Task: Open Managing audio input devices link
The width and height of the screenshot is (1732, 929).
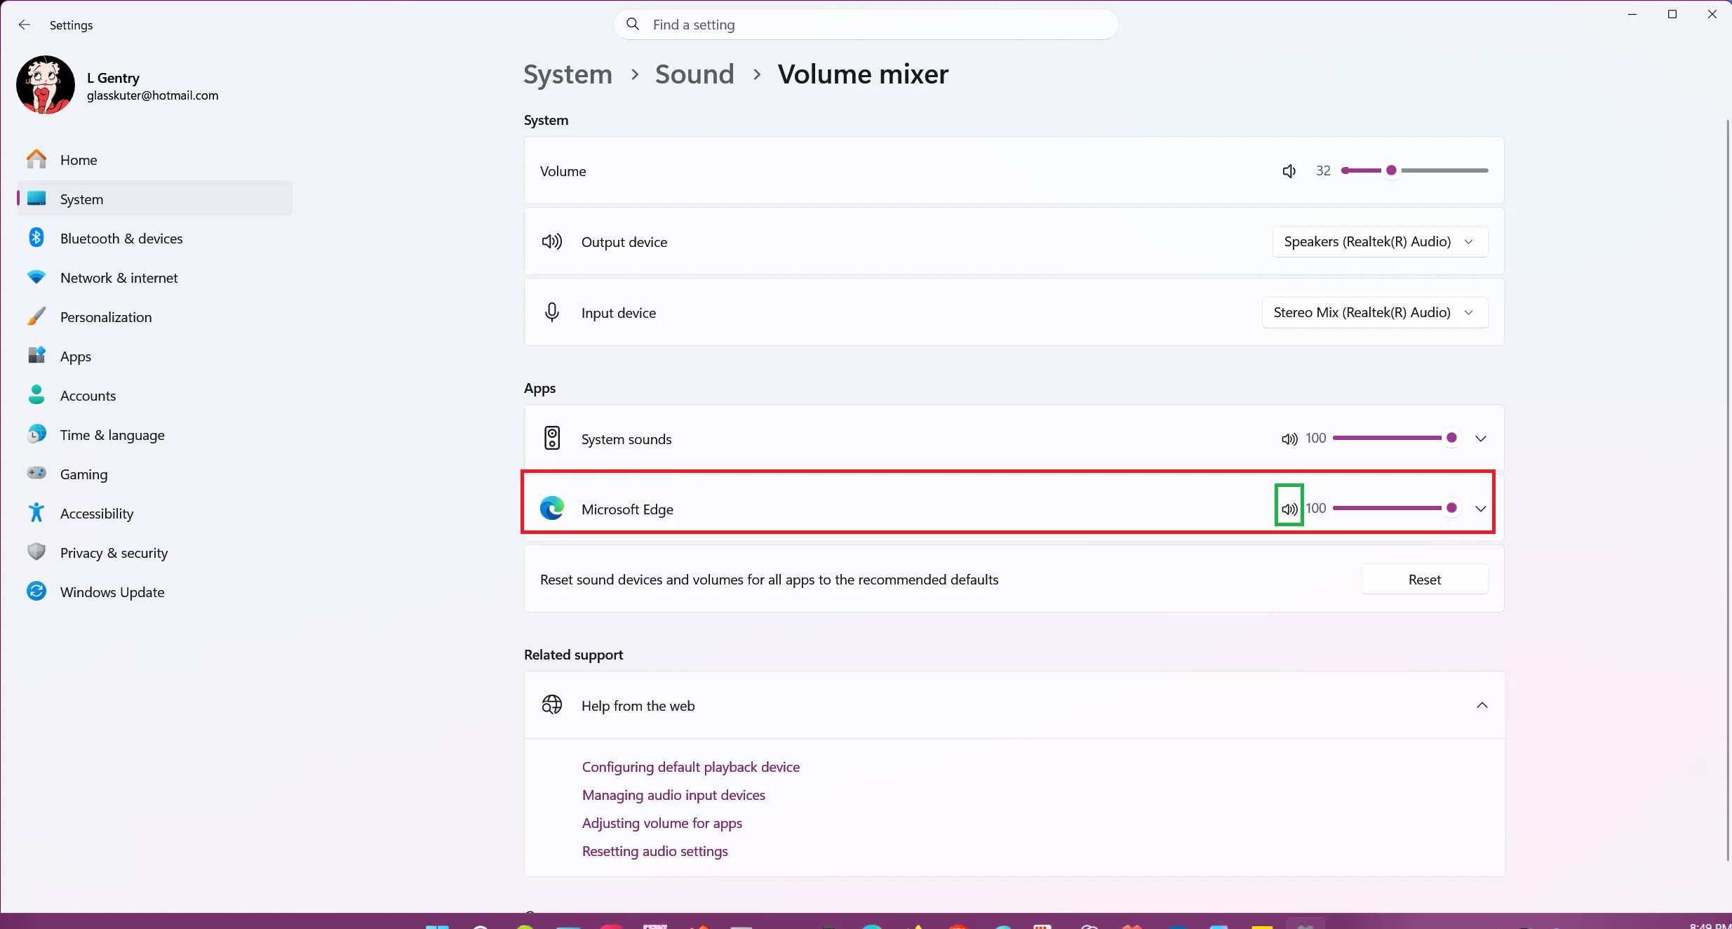Action: (673, 795)
